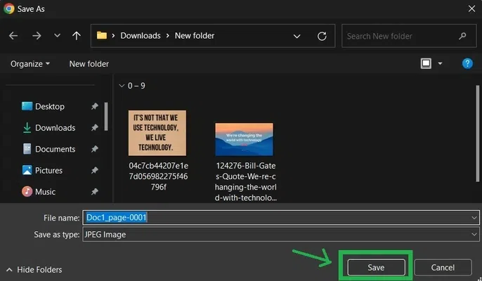Open Desktop in the sidebar
Image resolution: width=482 pixels, height=281 pixels.
[43, 106]
